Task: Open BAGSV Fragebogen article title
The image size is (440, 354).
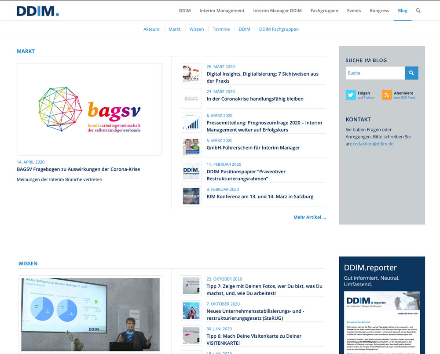Action: [x=78, y=169]
